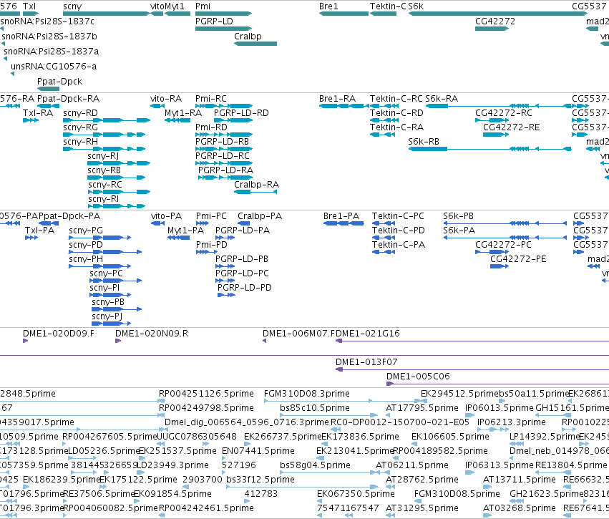Select the Myt1-PA protein label
This screenshot has width=609, height=519.
click(185, 231)
